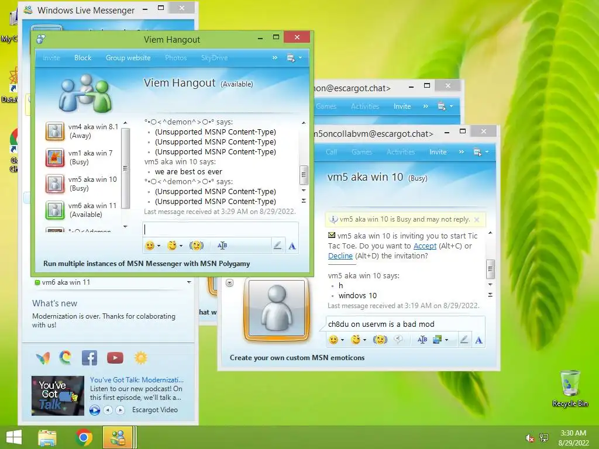Open Windows Start button

coord(14,437)
